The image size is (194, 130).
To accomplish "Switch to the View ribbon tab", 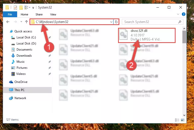I will pos(53,14).
